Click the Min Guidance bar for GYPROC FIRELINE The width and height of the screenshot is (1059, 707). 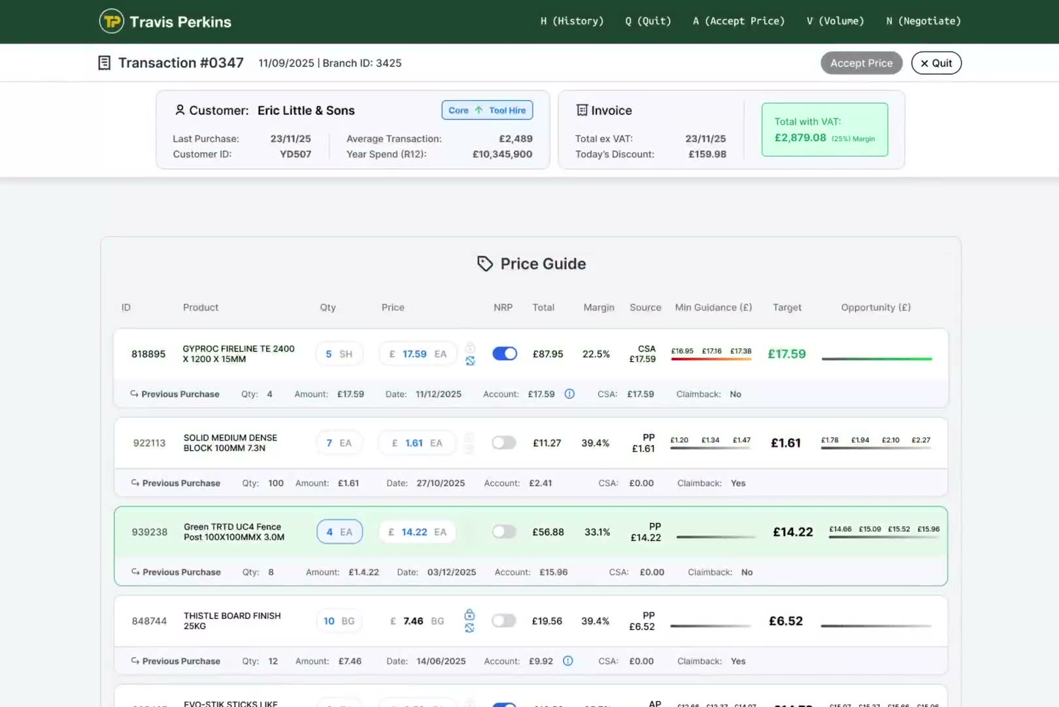(711, 359)
